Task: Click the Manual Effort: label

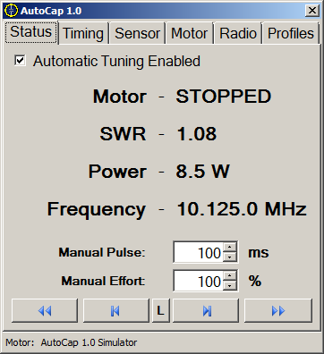Action: [103, 281]
